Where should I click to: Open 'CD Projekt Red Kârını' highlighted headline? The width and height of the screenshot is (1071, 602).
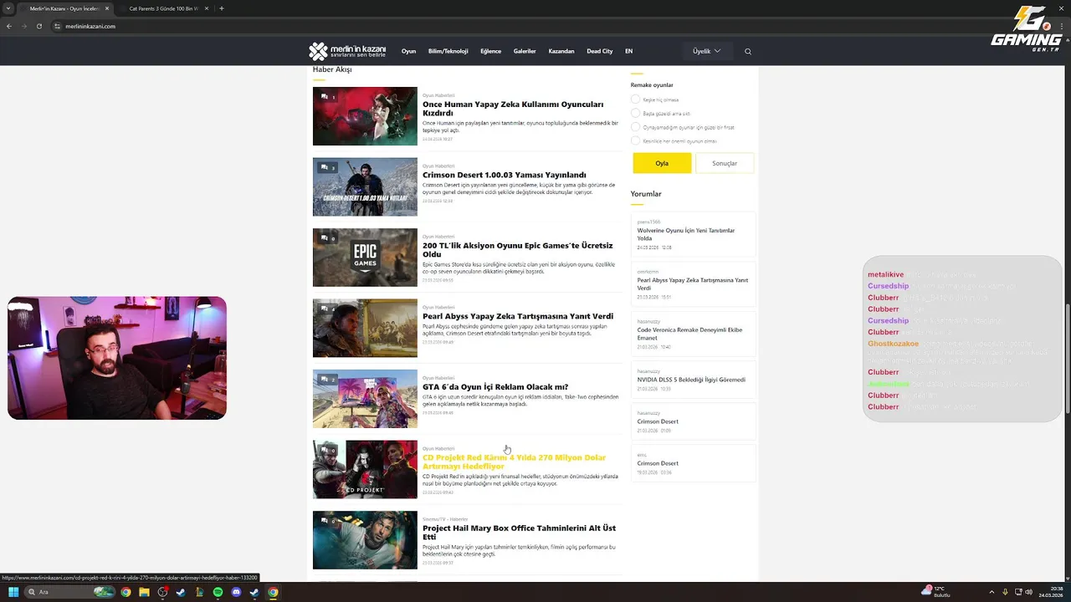click(x=514, y=462)
